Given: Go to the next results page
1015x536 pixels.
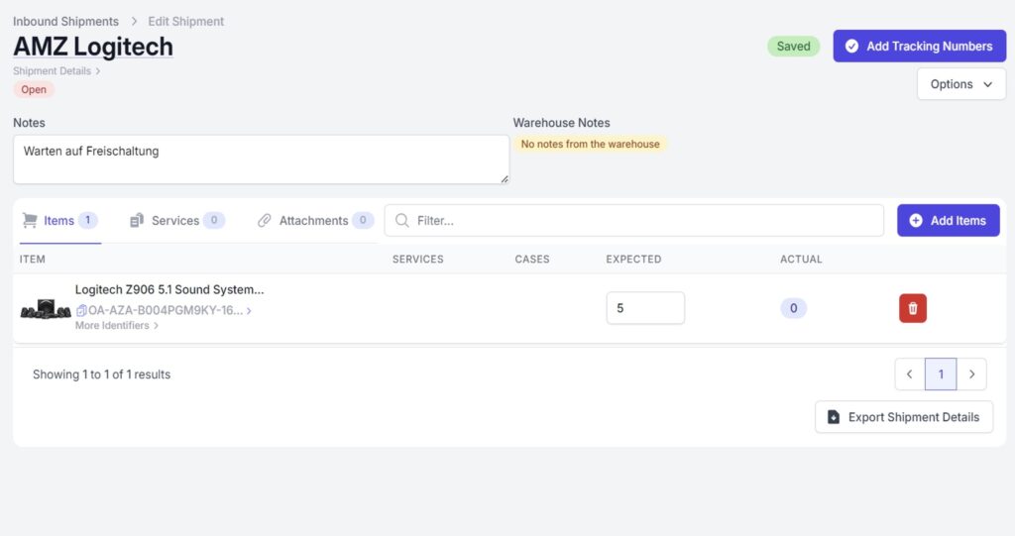Looking at the screenshot, I should click(971, 375).
